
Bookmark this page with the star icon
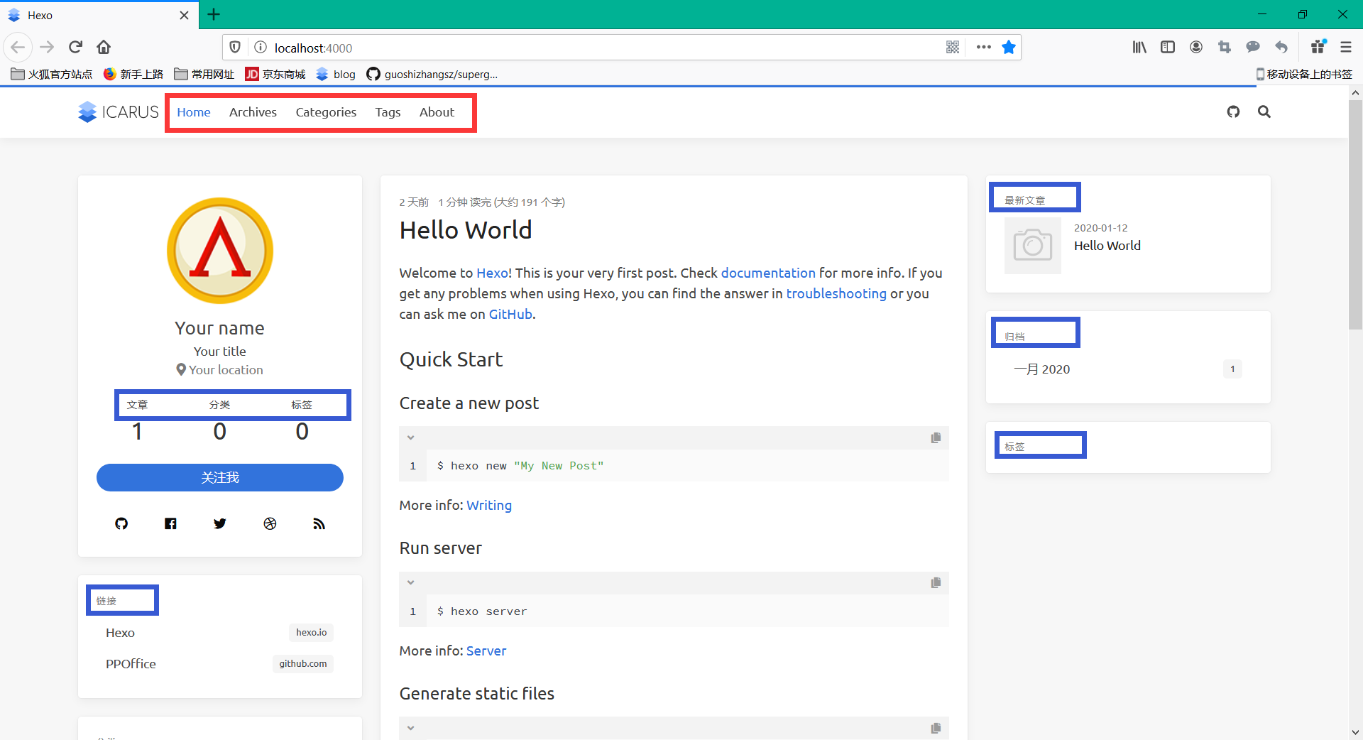[x=1008, y=48]
